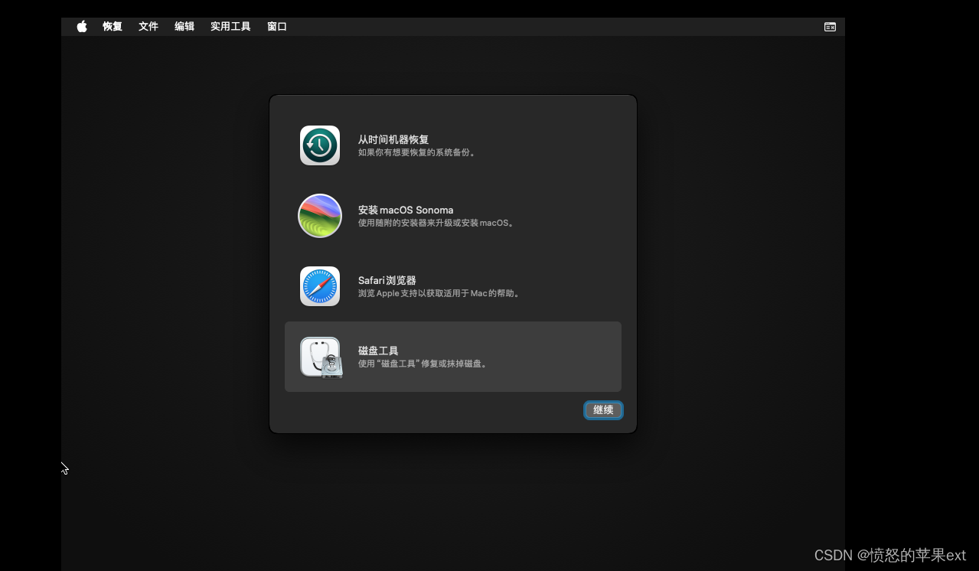Image resolution: width=979 pixels, height=571 pixels.
Task: Click the Safari compass icon
Action: coord(320,286)
